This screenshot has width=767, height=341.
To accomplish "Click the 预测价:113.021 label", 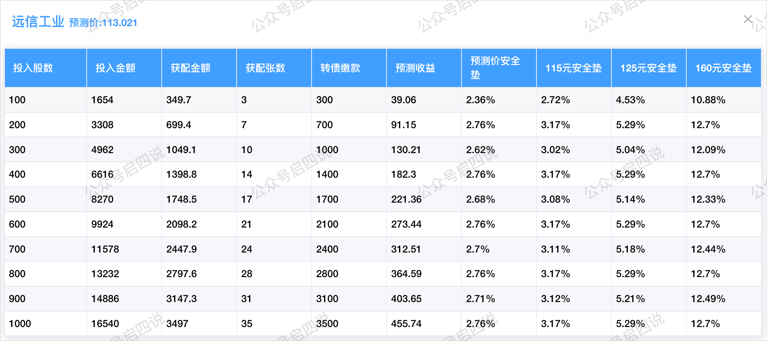I will pyautogui.click(x=103, y=23).
